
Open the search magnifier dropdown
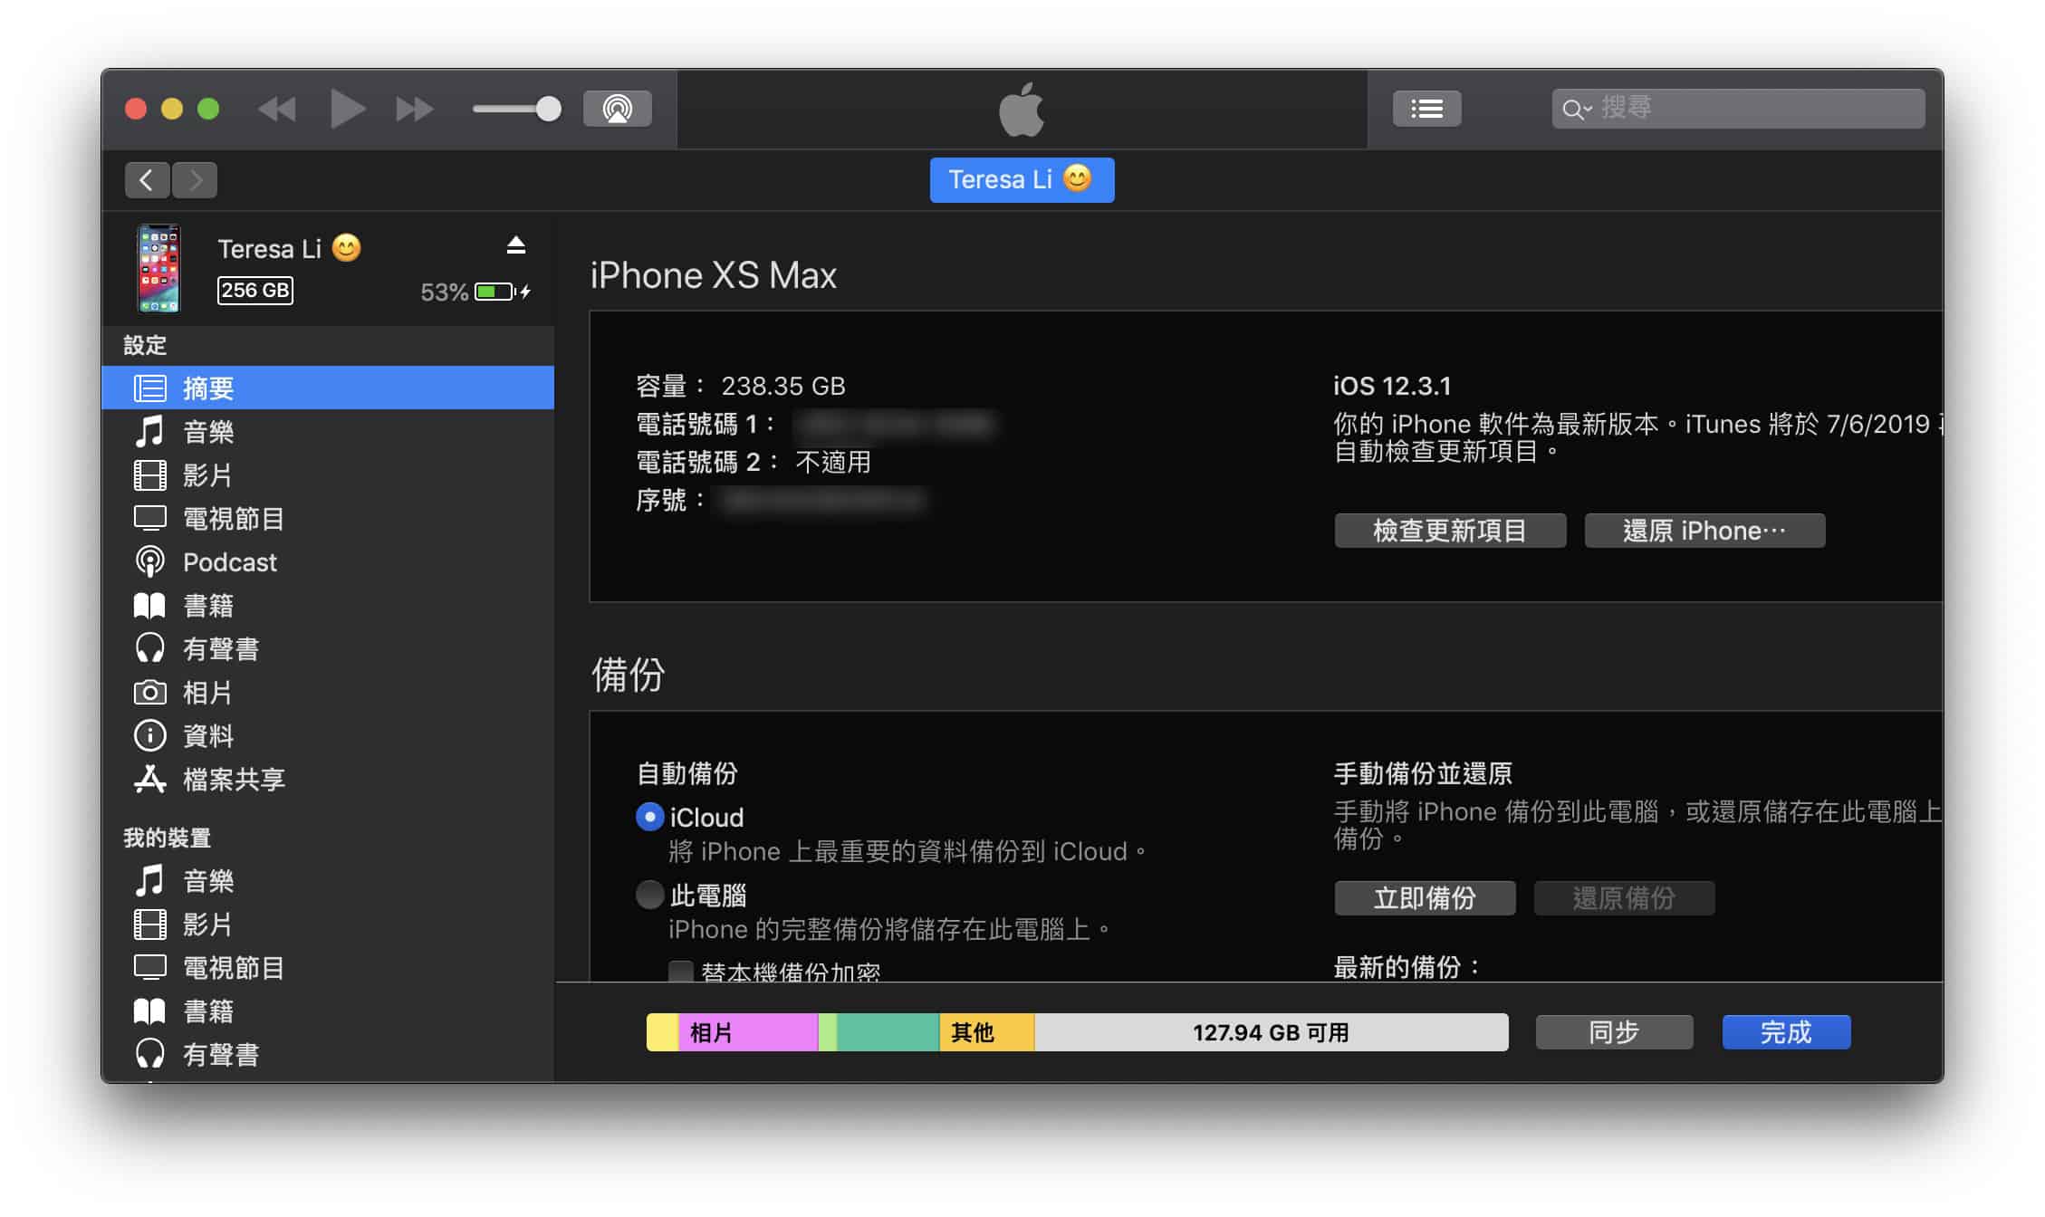point(1577,110)
